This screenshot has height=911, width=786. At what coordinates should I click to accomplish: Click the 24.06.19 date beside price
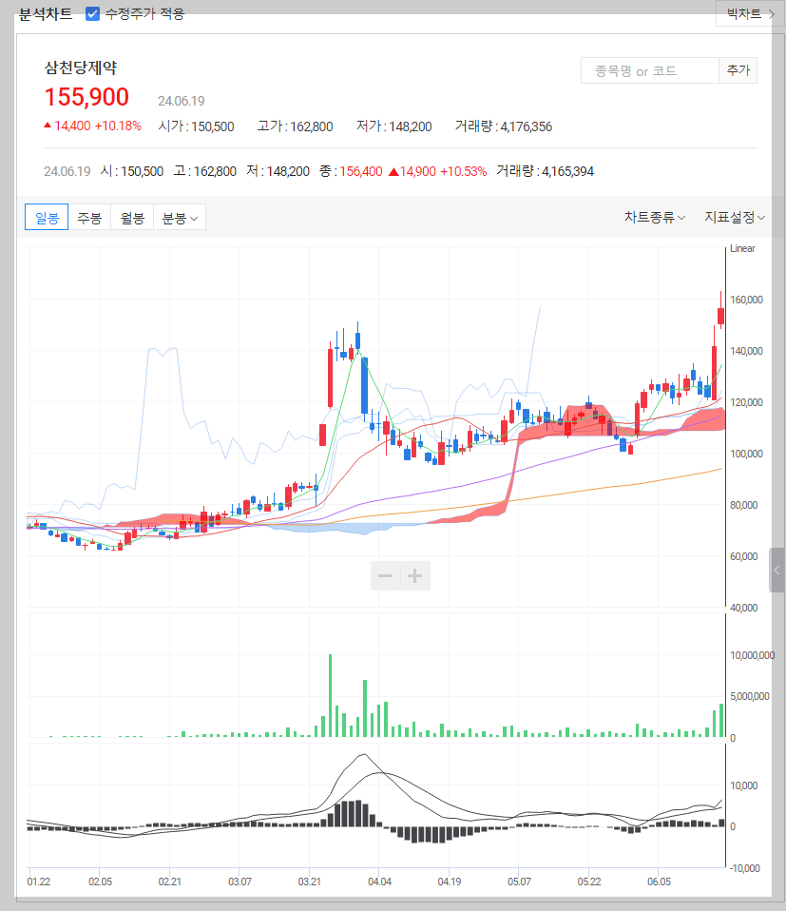(182, 101)
